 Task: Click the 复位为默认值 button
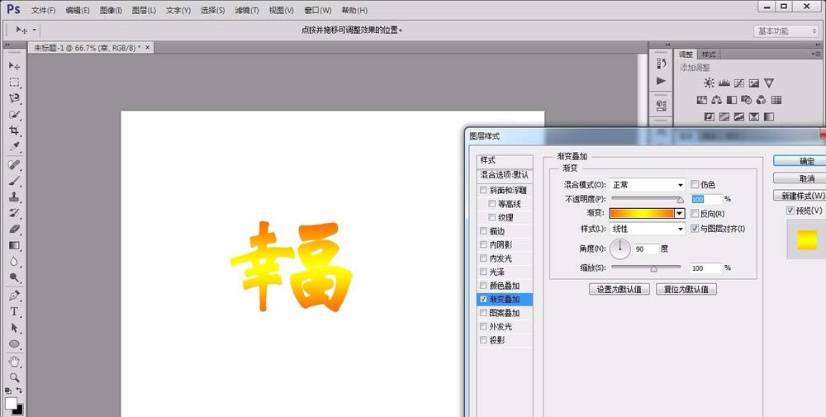(686, 290)
